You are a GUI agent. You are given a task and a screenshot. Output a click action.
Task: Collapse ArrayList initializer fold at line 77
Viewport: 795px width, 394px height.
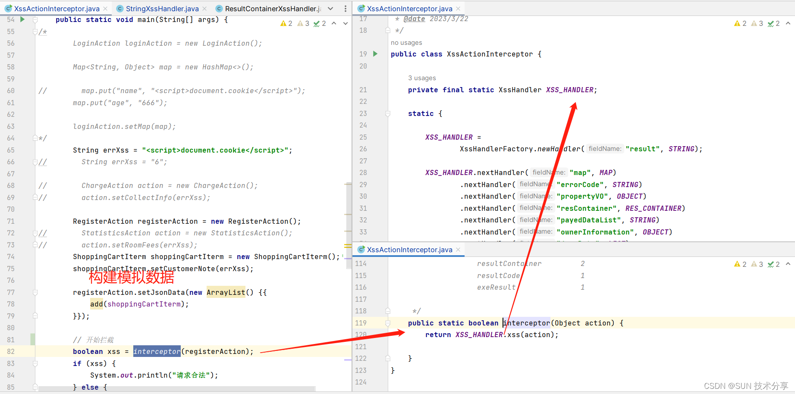(x=35, y=292)
